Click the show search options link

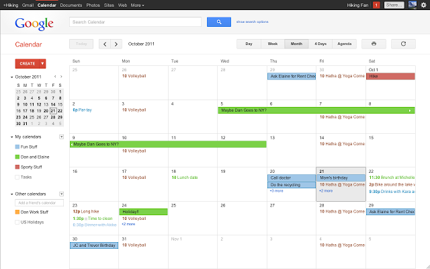point(252,22)
